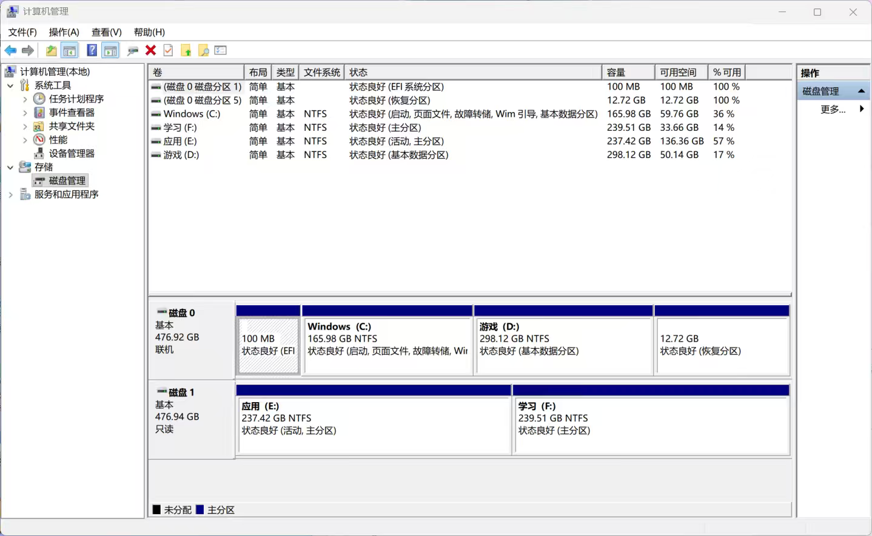Expand the 事件查看器 tree node

coord(25,113)
